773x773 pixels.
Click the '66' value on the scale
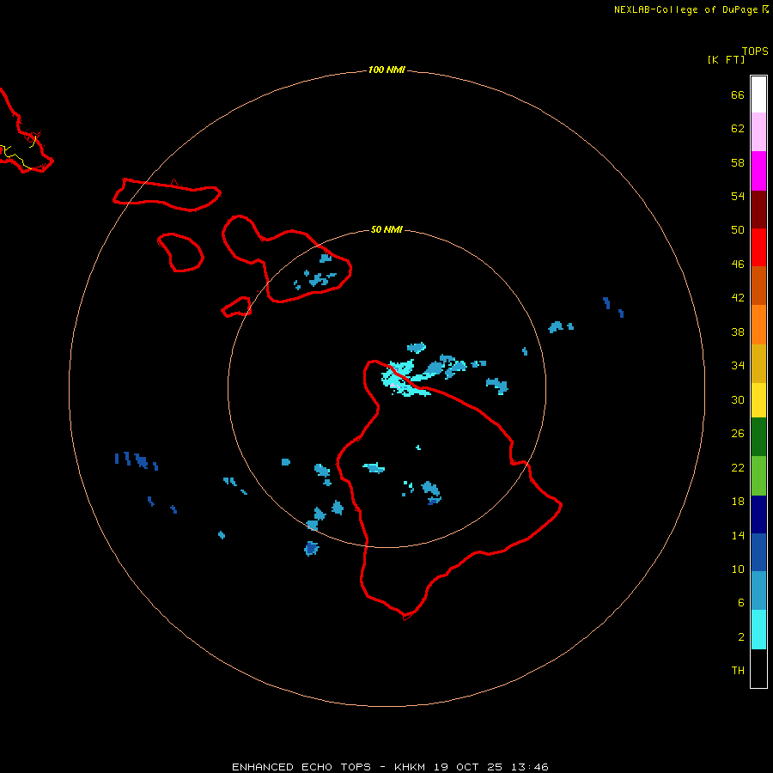click(738, 94)
